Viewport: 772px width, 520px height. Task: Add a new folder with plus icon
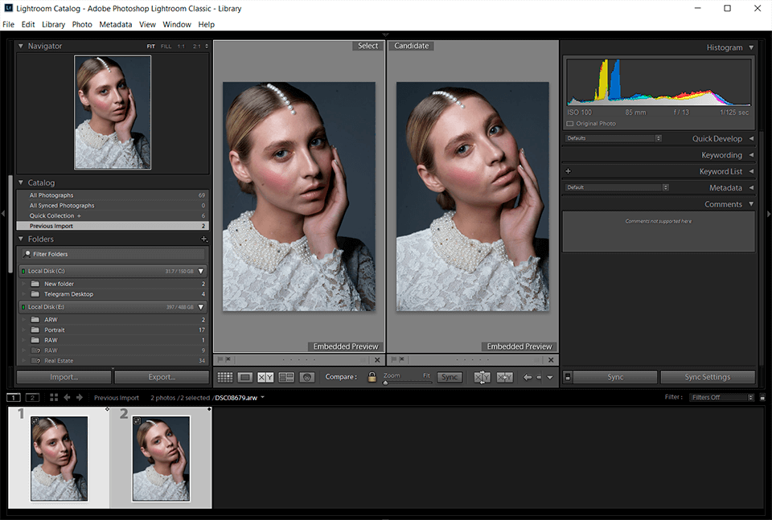pyautogui.click(x=203, y=240)
